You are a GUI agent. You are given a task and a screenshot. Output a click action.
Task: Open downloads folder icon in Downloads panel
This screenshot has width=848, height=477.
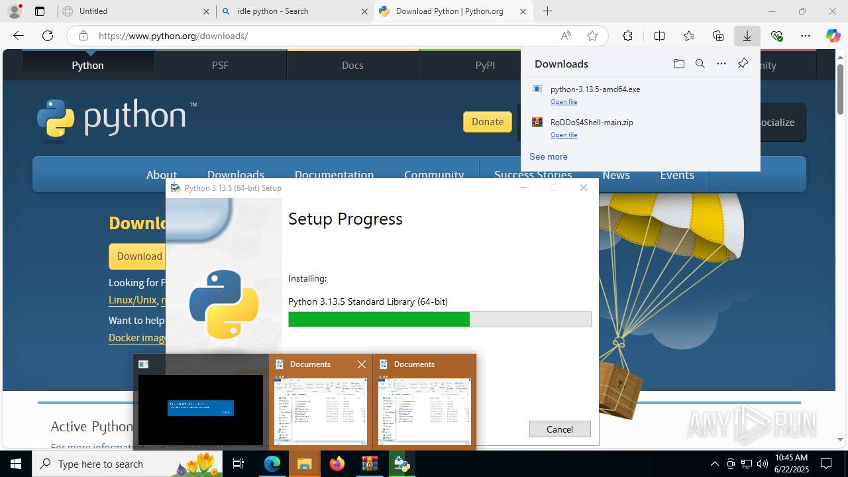[678, 64]
